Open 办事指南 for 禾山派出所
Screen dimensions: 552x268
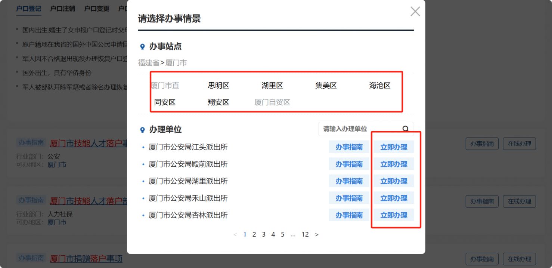(x=349, y=198)
